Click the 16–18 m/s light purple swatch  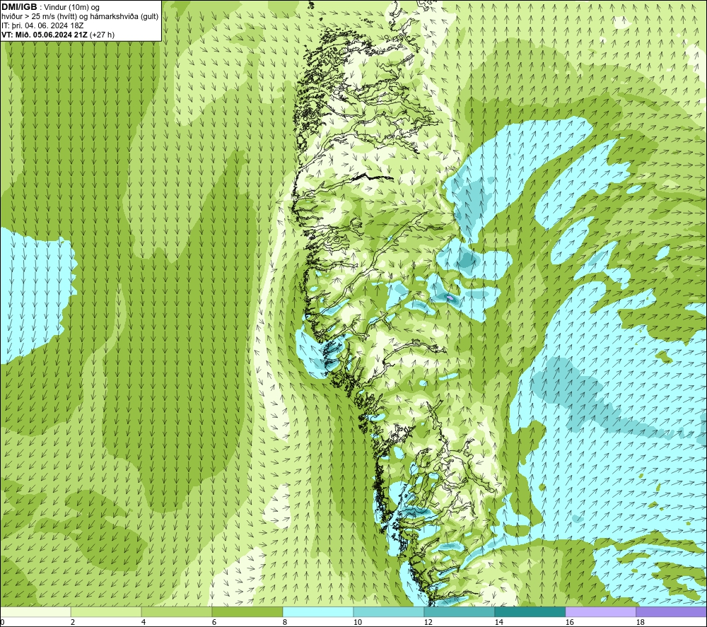pyautogui.click(x=600, y=611)
